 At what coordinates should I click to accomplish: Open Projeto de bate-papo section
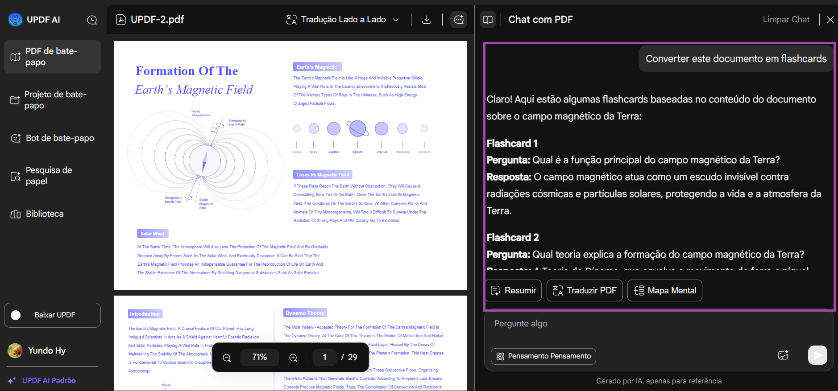coord(52,100)
